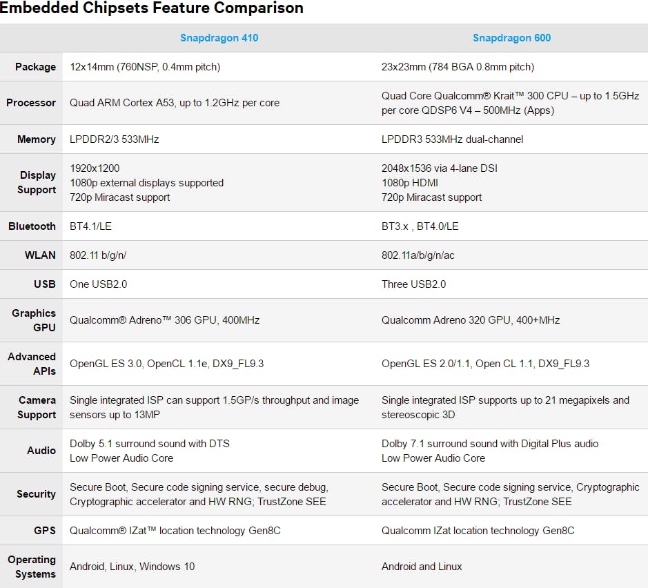The width and height of the screenshot is (648, 588).
Task: Click the GPS row label
Action: point(45,531)
